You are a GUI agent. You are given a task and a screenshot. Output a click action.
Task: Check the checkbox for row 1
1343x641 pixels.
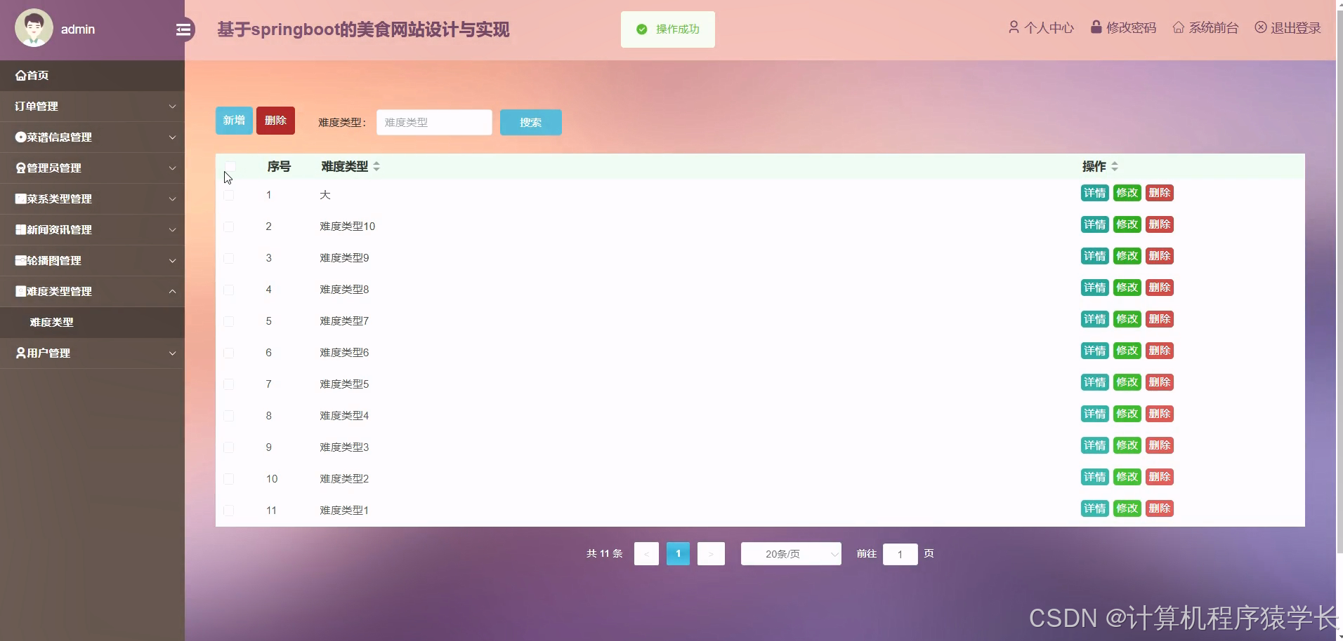229,195
